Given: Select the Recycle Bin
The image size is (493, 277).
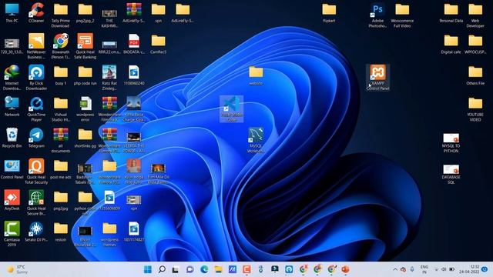Looking at the screenshot, I should tap(12, 138).
